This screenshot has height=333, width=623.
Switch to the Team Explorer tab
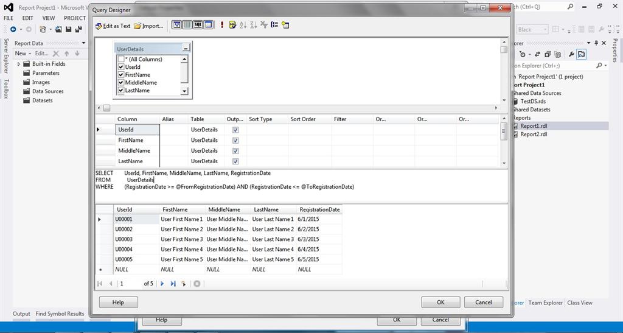(546, 303)
